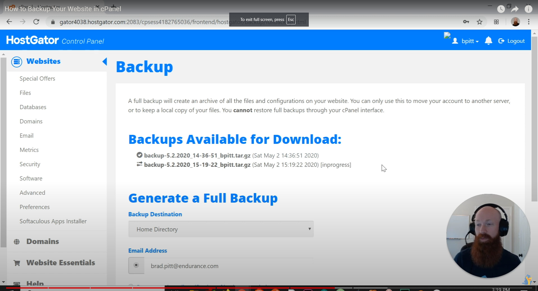Click the page vertical scrollbar
This screenshot has height=291, width=538.
click(534, 119)
